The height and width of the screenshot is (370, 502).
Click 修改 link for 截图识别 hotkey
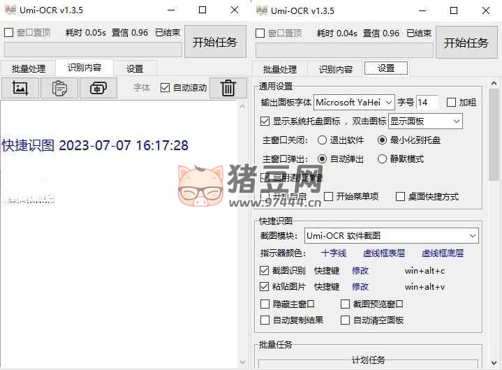coord(360,270)
